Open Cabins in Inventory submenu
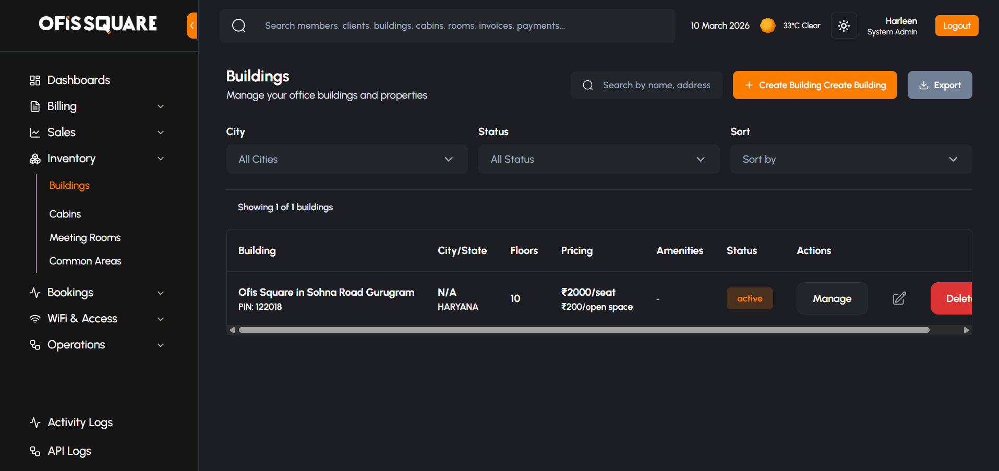The height and width of the screenshot is (471, 999). click(65, 214)
